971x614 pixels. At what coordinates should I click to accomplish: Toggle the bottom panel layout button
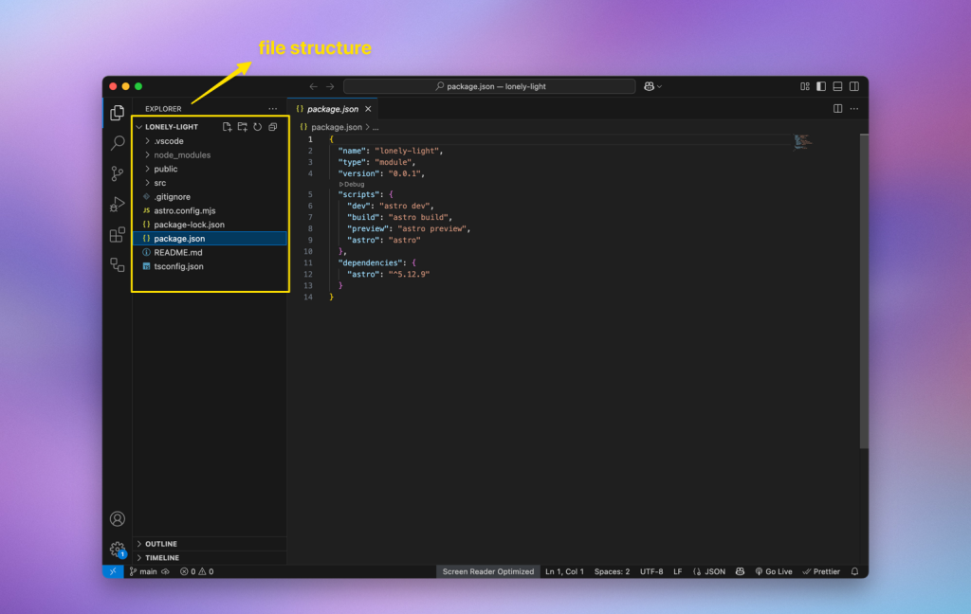(x=837, y=86)
